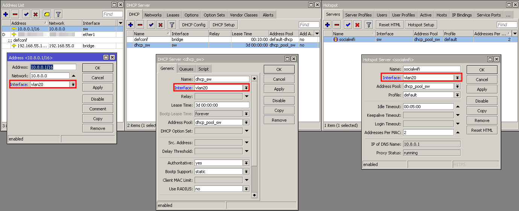
Task: Open the Queues tab in DHCP Server dialog
Action: pos(186,69)
